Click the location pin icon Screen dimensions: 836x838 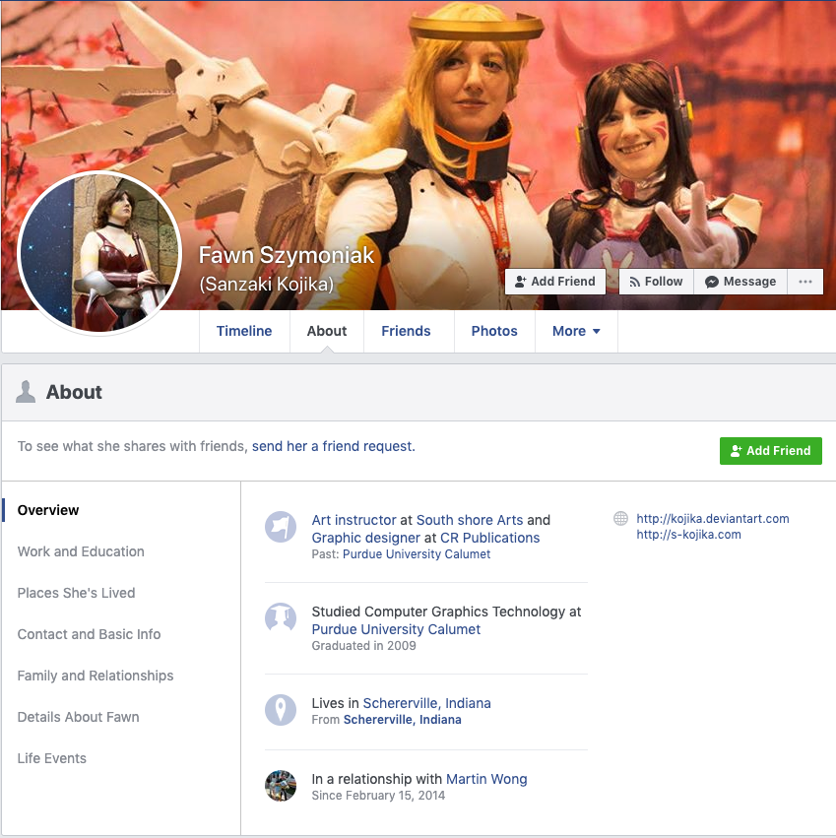coord(281,710)
